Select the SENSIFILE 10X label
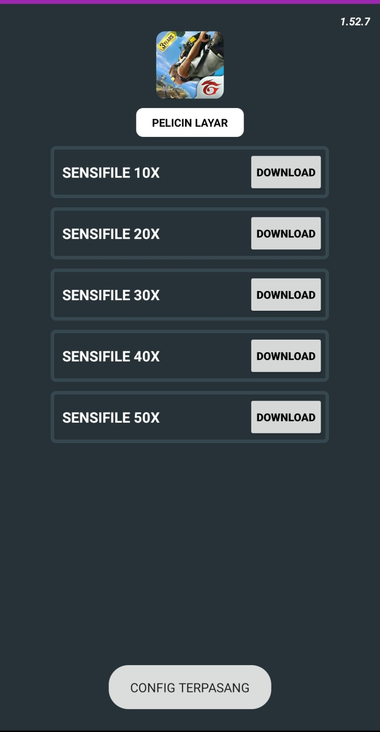The image size is (380, 732). (x=111, y=173)
